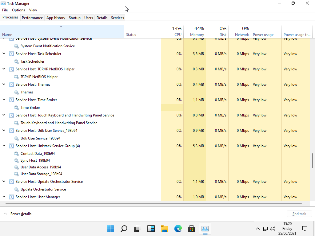Click the Themes child service gear icon
The height and width of the screenshot is (236, 315).
coord(16,92)
